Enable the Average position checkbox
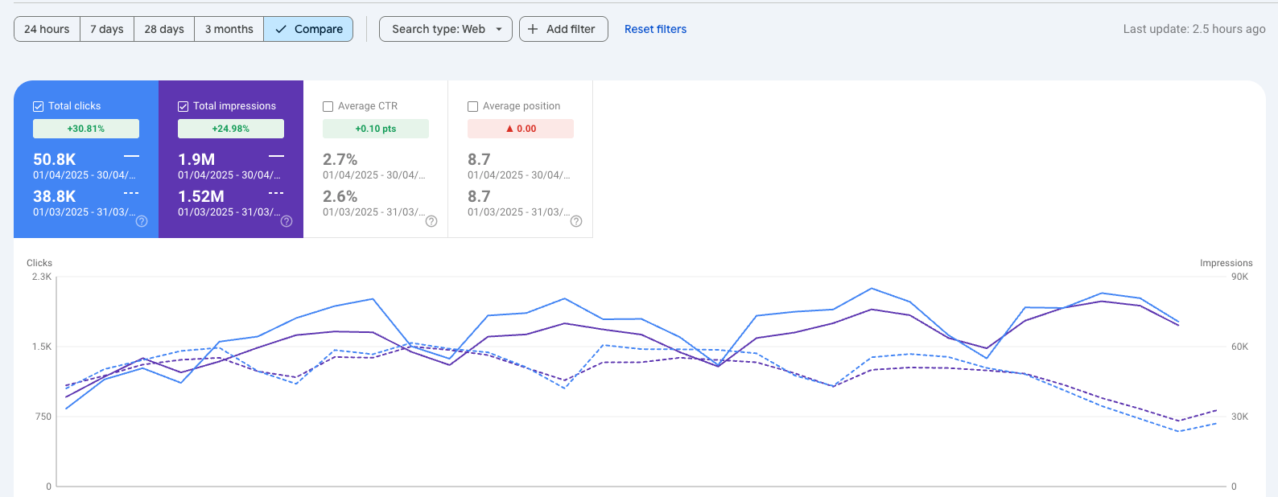This screenshot has width=1278, height=497. coord(472,106)
